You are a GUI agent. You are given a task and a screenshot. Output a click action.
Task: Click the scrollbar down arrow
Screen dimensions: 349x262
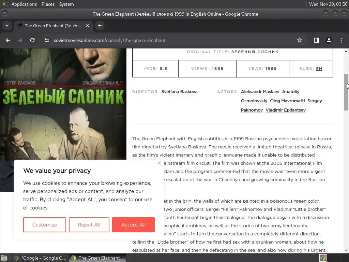(x=346, y=250)
